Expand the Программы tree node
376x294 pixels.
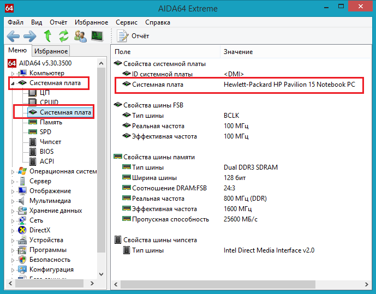(x=13, y=250)
